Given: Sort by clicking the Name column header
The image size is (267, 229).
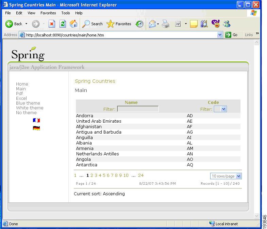Looking at the screenshot, I should click(131, 103).
